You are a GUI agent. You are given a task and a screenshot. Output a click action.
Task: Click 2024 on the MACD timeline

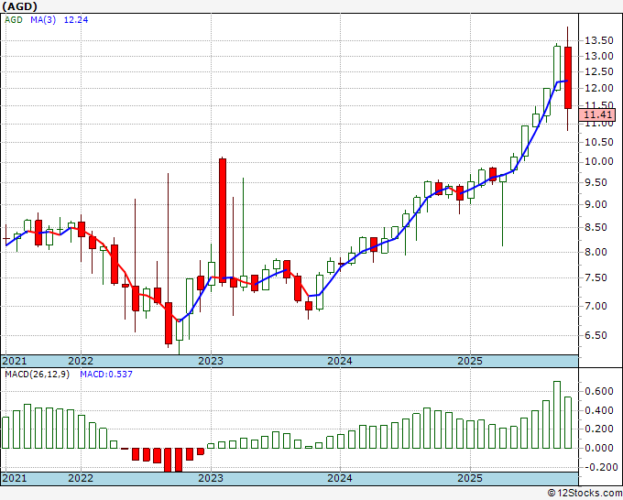click(340, 478)
